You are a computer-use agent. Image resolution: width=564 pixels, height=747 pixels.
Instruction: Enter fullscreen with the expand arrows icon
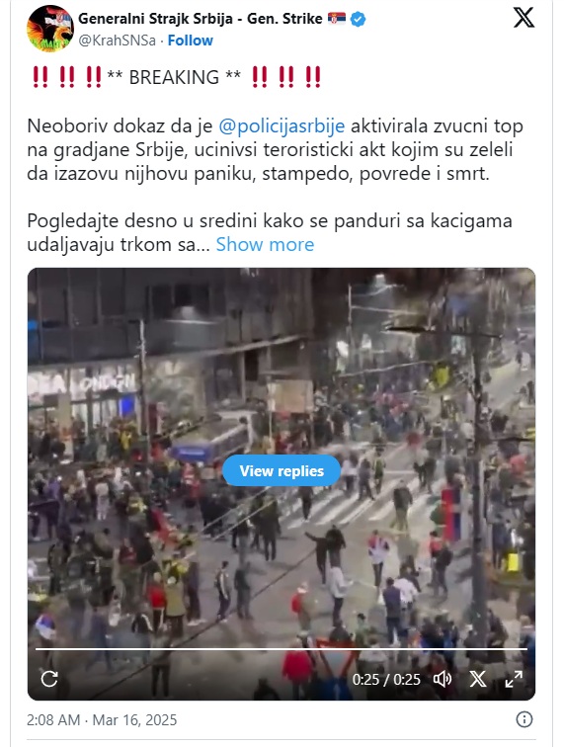click(514, 679)
